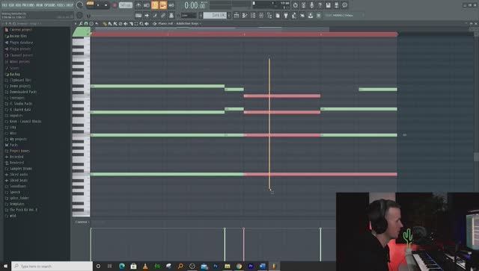
Task: Select the long red bottom note
Action: (x=320, y=175)
